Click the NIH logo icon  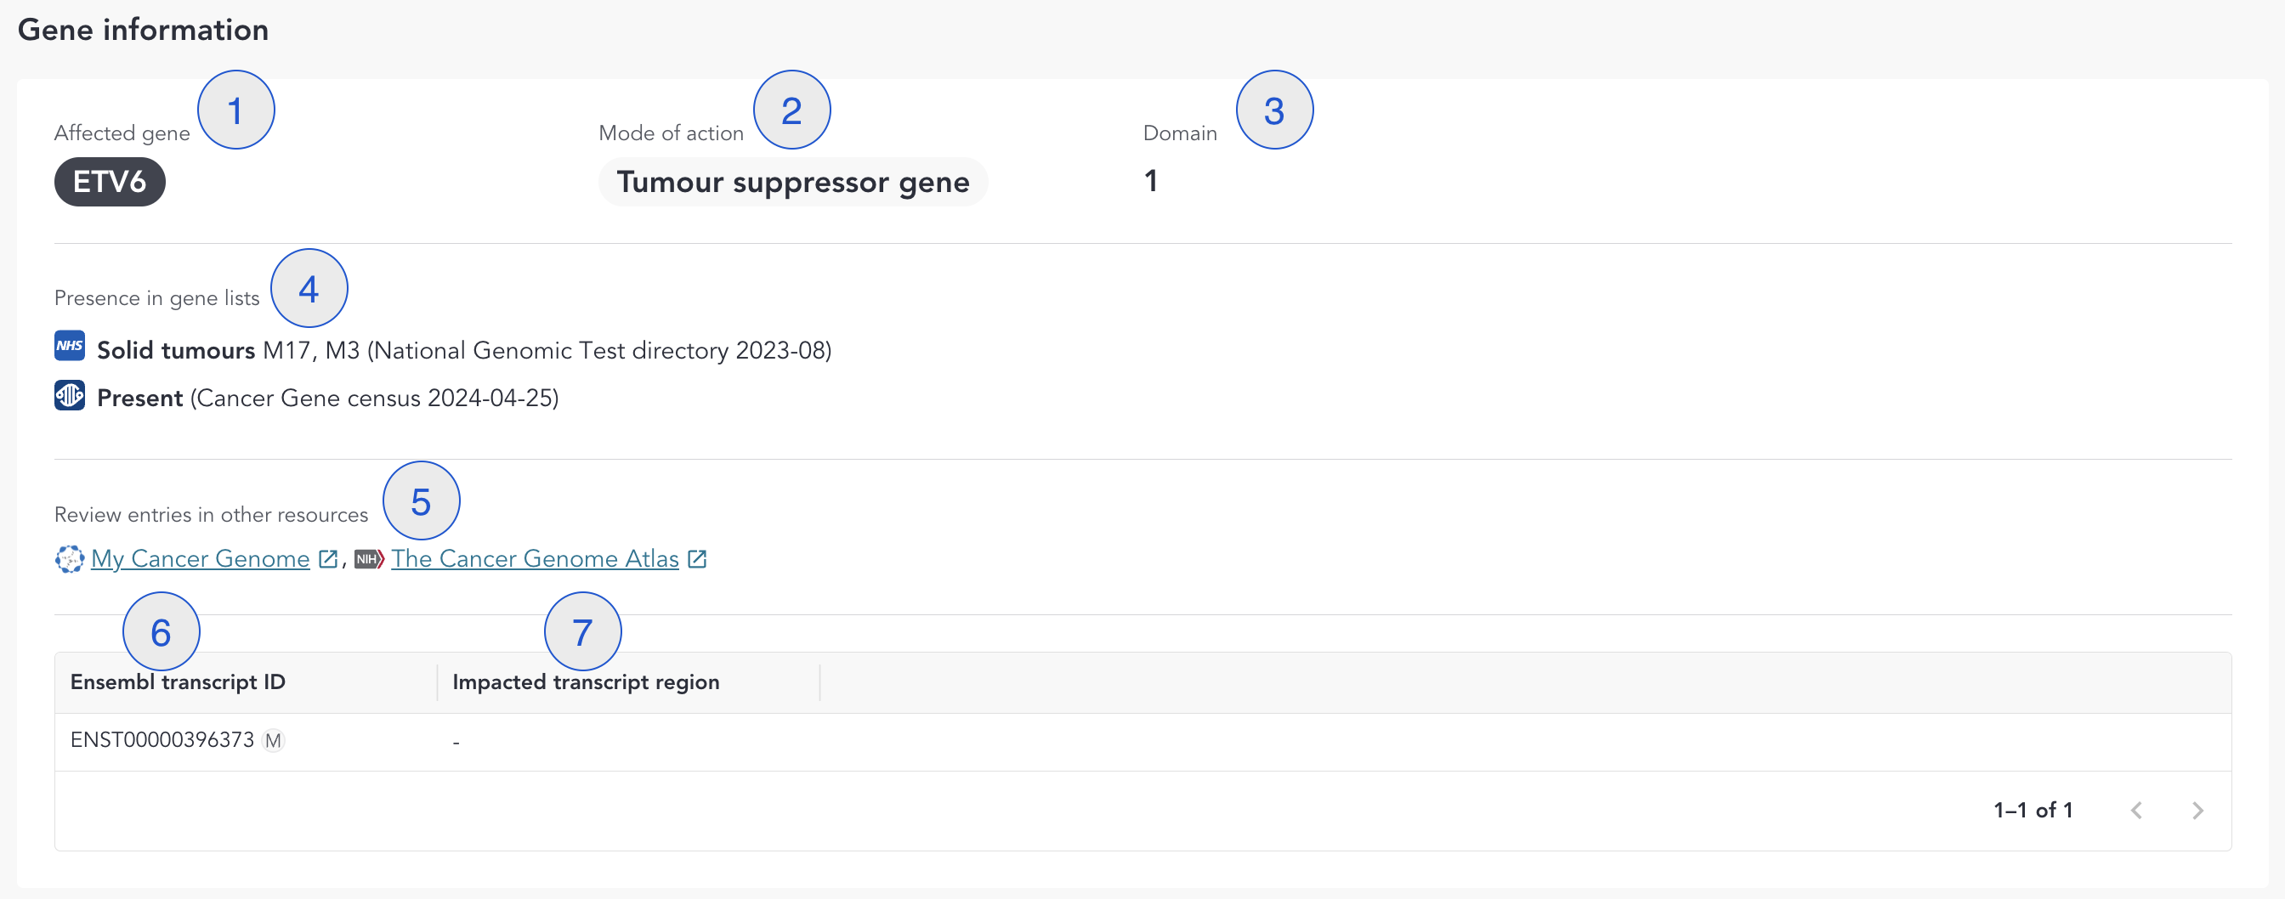(368, 558)
